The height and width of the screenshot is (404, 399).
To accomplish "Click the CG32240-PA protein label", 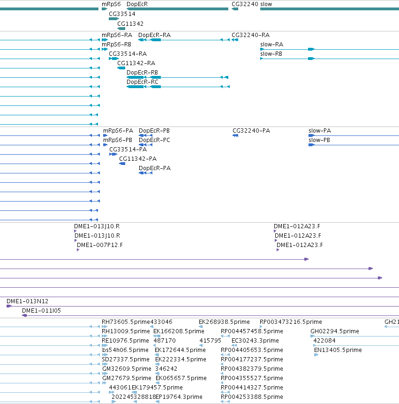I will 251,131.
